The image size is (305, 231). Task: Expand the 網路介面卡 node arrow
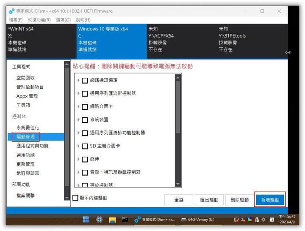[x=78, y=106]
